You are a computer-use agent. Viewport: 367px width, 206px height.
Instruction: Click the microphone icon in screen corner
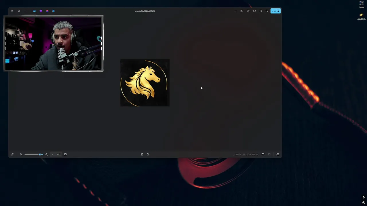364,197
